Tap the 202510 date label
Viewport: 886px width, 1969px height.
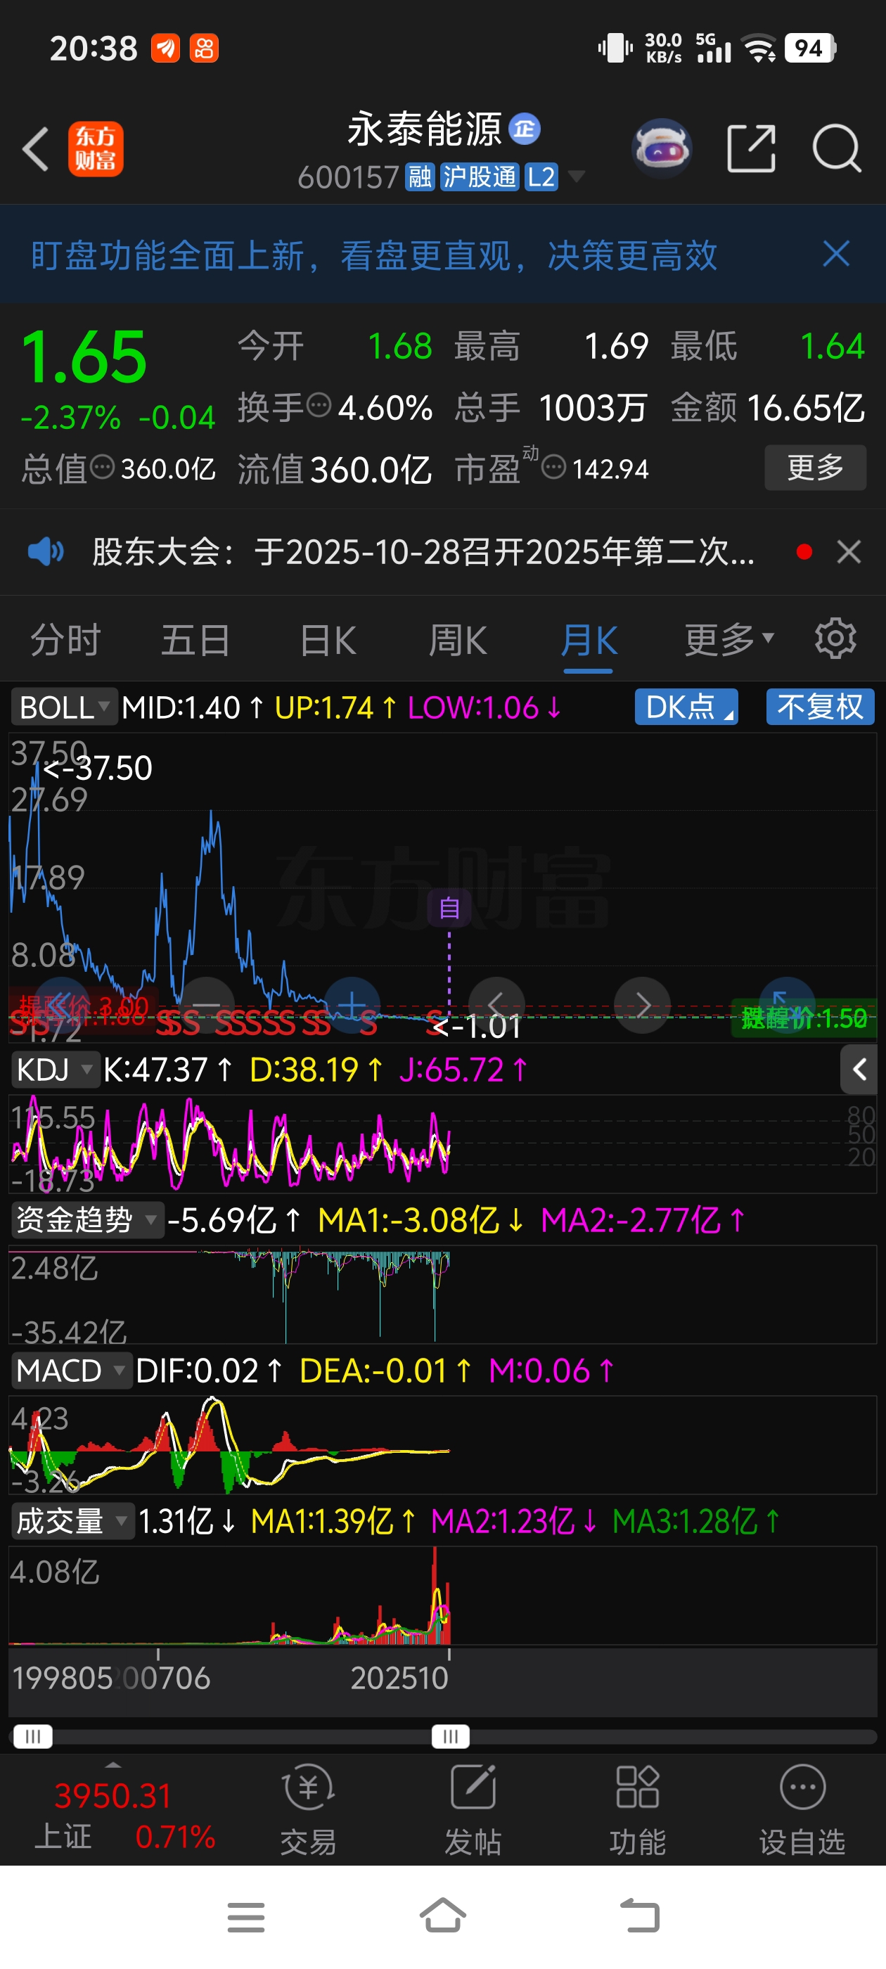point(399,1678)
